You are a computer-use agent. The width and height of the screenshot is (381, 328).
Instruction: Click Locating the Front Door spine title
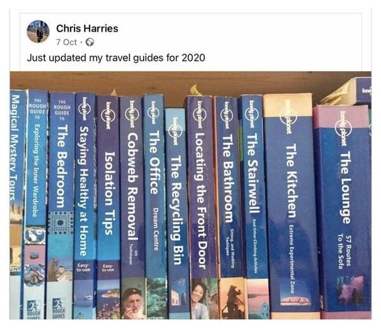coord(201,200)
